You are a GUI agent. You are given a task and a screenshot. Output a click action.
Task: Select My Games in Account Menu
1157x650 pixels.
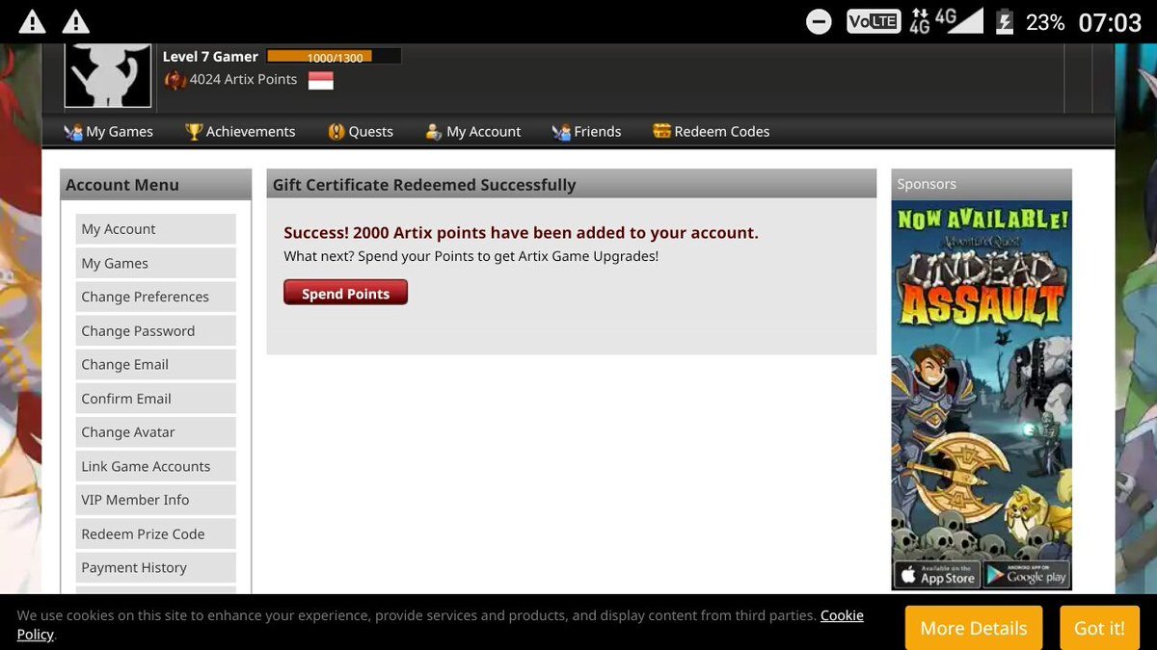(156, 263)
